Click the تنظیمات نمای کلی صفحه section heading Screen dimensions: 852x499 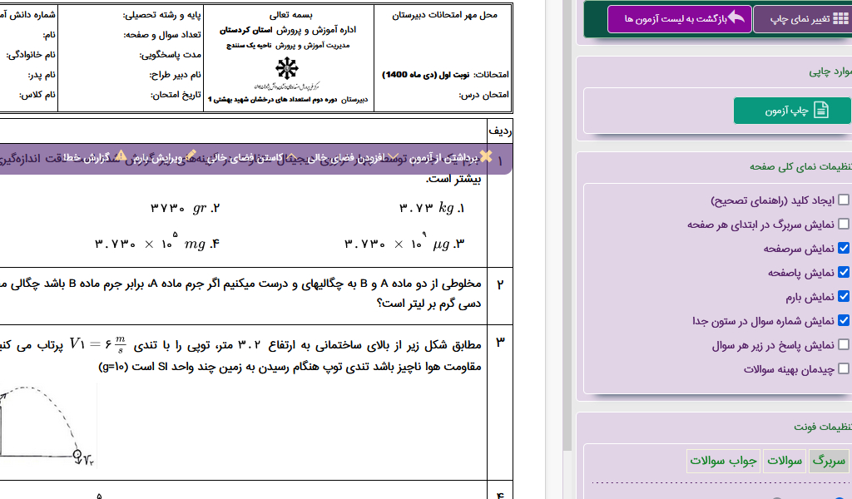801,166
